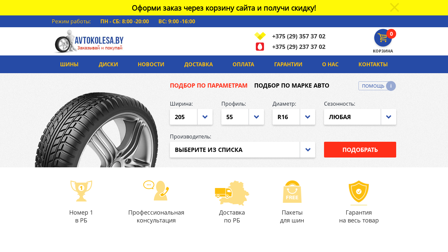This screenshot has height=252, width=448.
Task: Click the guarantee shield icon
Action: coord(359,192)
